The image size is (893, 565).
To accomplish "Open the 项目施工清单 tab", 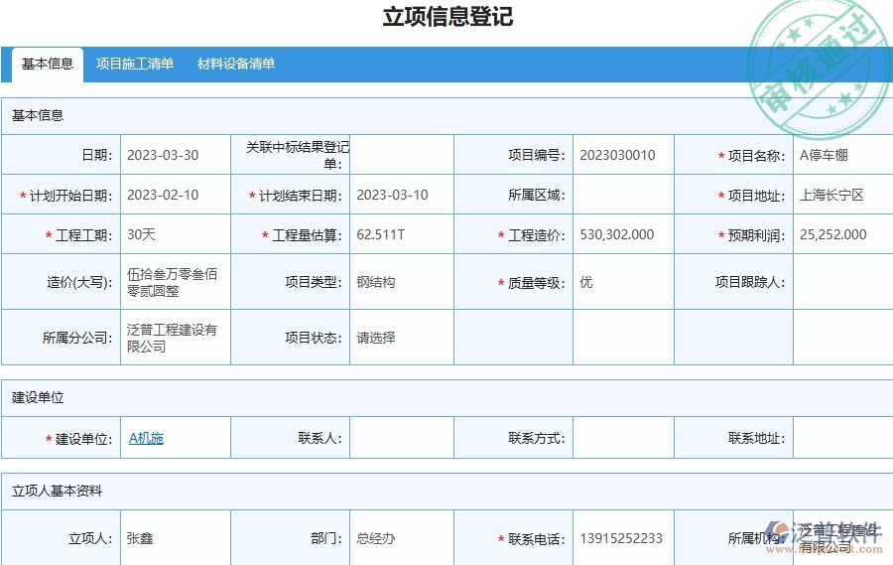I will click(x=134, y=64).
